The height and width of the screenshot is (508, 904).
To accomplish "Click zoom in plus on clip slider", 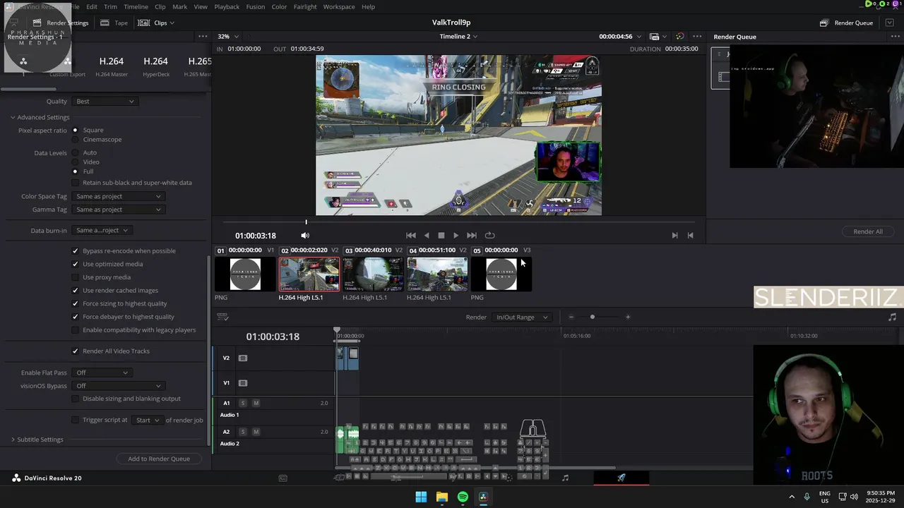I will tap(627, 317).
